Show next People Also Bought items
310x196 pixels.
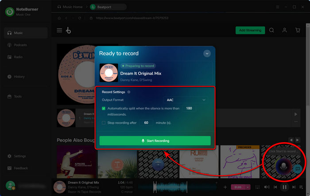coord(298,140)
